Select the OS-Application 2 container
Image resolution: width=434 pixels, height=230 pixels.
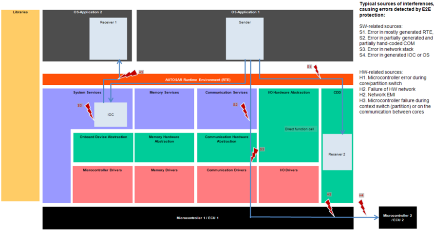pos(87,36)
